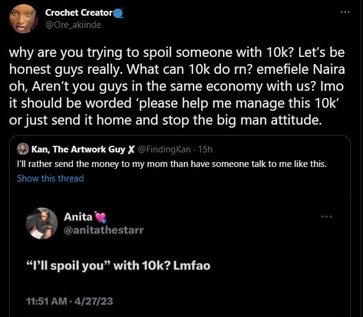363x317 pixels.
Task: Open the three-dot menu on Anita's tweet
Action: tap(326, 217)
